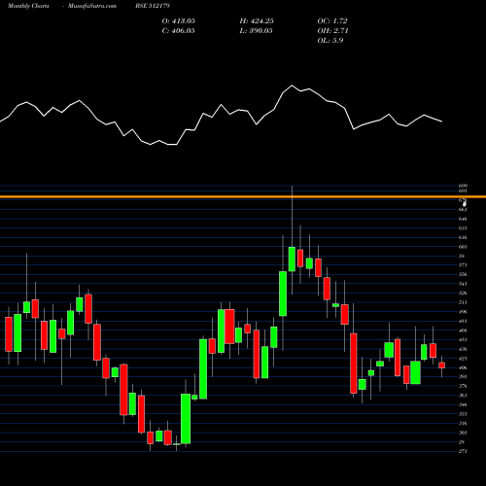Click the peak of the white indicator line
486x486 pixels.
point(292,86)
